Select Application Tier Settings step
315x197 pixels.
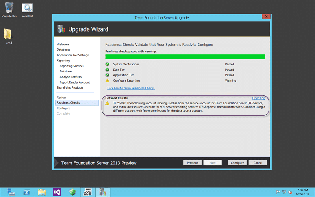72,55
